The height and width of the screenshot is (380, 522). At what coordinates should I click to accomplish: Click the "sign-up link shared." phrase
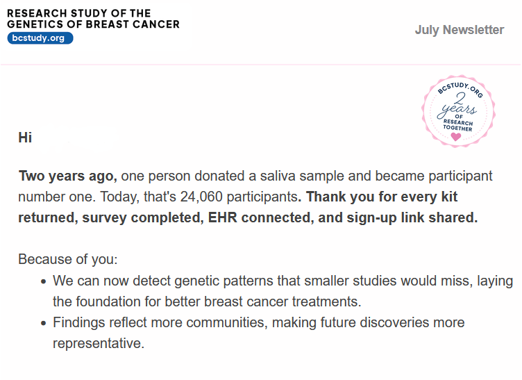point(412,217)
